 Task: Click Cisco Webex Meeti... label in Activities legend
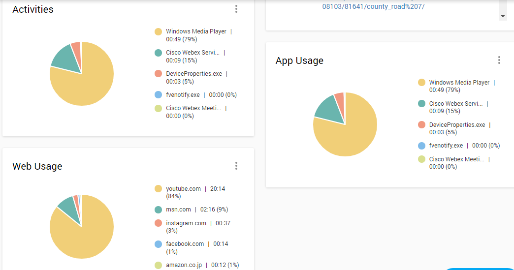(193, 108)
